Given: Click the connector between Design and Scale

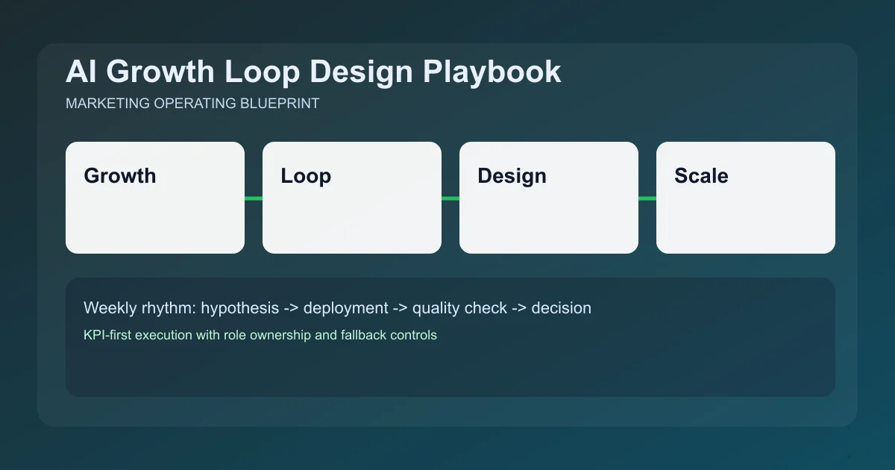Looking at the screenshot, I should coord(647,197).
